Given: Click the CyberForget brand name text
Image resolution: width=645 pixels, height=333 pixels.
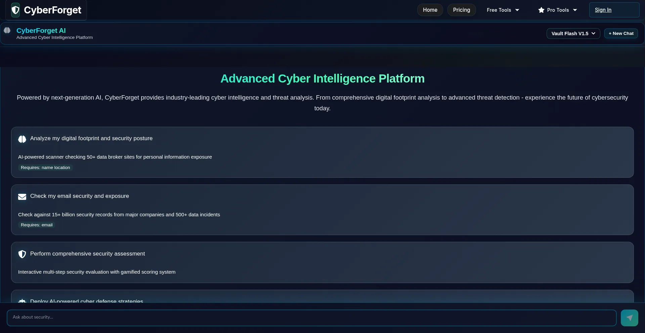Looking at the screenshot, I should point(52,10).
